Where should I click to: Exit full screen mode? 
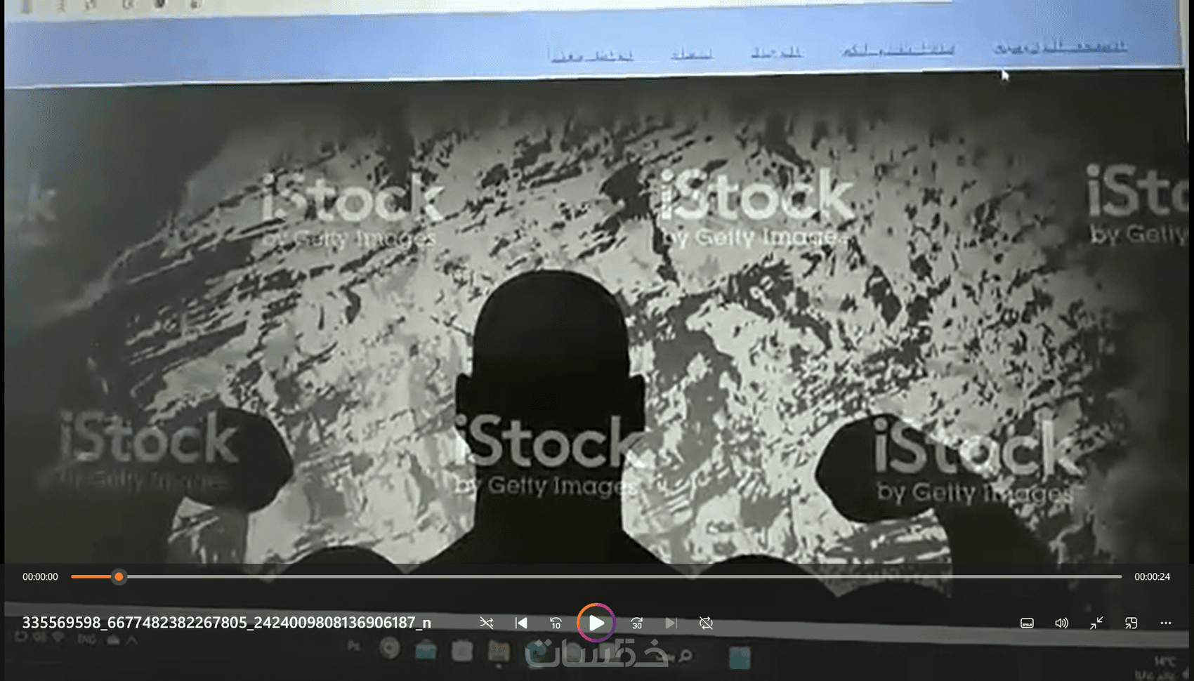[1096, 623]
